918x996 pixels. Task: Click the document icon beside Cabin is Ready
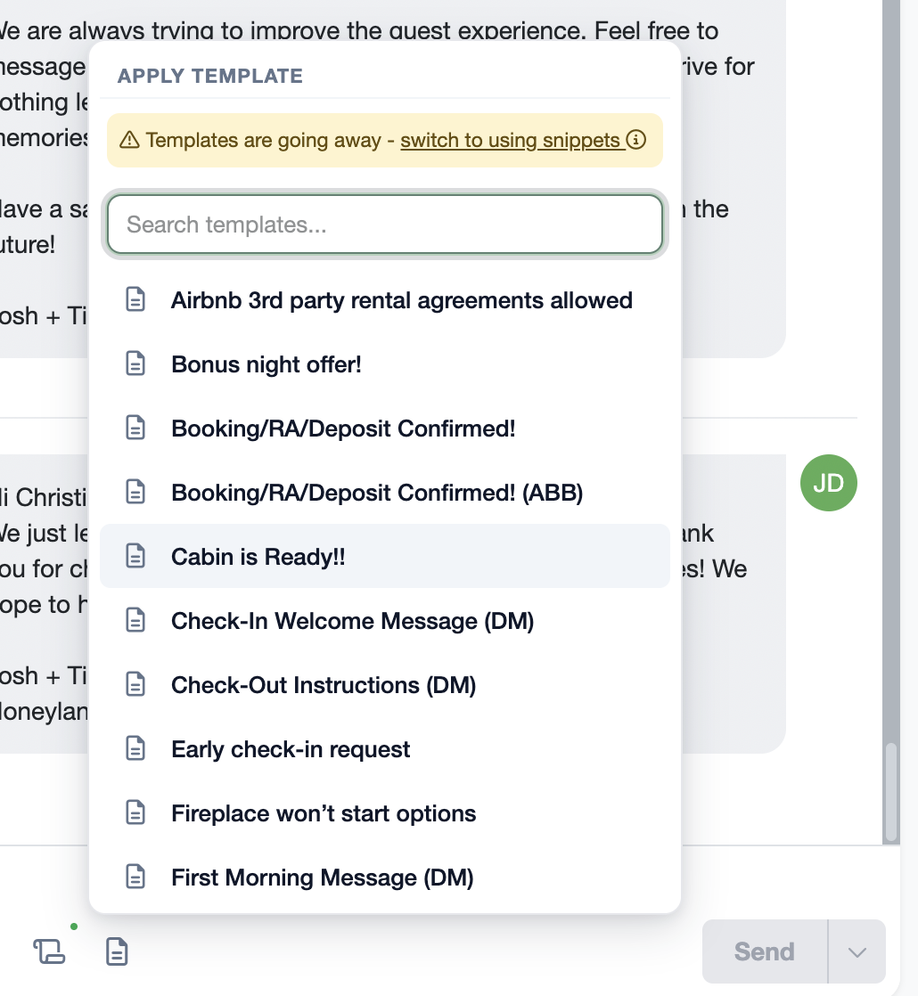point(135,556)
